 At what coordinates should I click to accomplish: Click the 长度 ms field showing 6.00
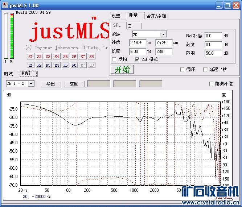click(138, 51)
